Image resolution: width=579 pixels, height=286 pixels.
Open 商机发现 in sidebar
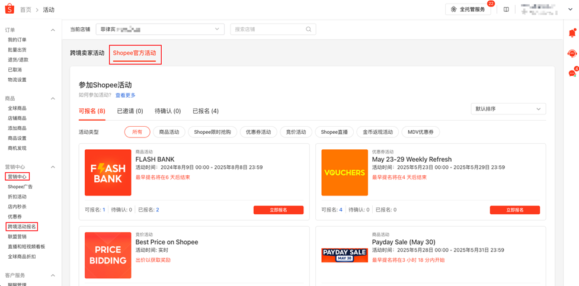click(x=17, y=149)
